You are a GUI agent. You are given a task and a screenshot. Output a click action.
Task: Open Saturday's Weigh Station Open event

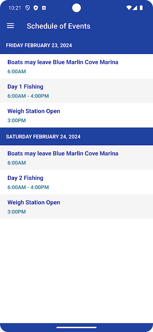pos(76,206)
